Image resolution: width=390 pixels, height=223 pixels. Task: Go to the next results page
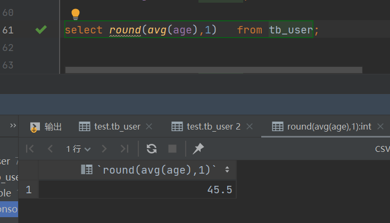105,149
